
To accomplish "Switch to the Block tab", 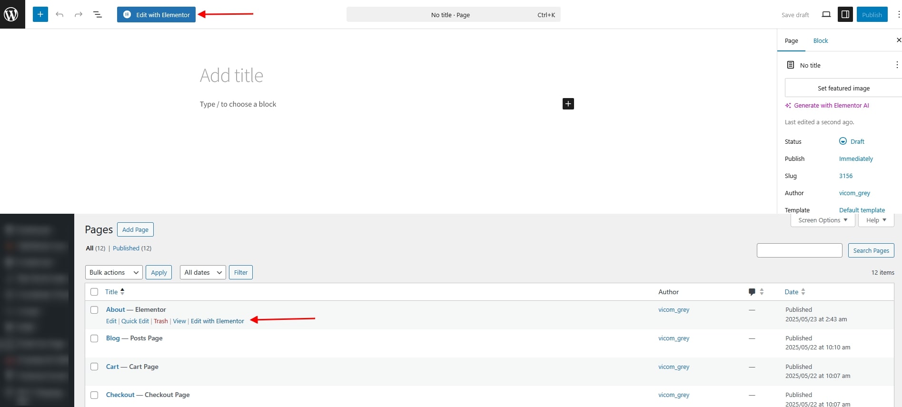I will (x=820, y=41).
